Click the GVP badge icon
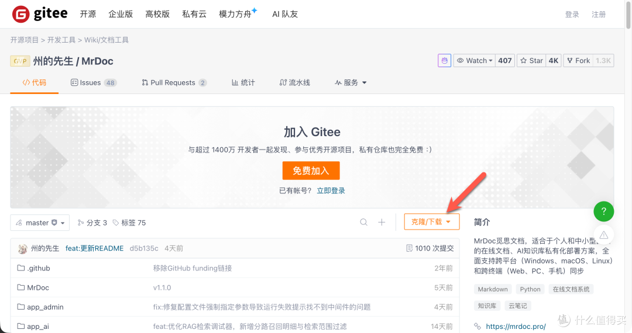 20,61
